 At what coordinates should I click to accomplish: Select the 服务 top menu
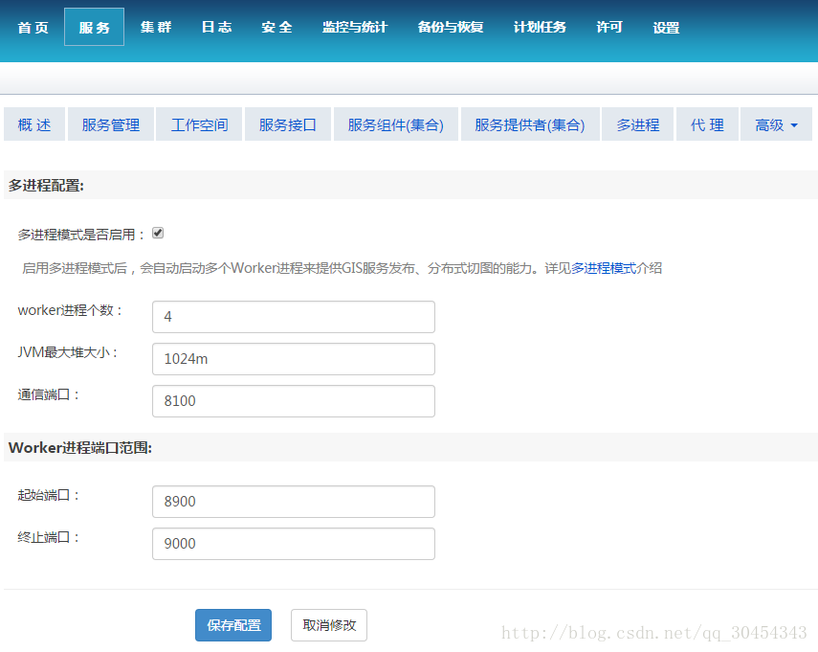[95, 27]
